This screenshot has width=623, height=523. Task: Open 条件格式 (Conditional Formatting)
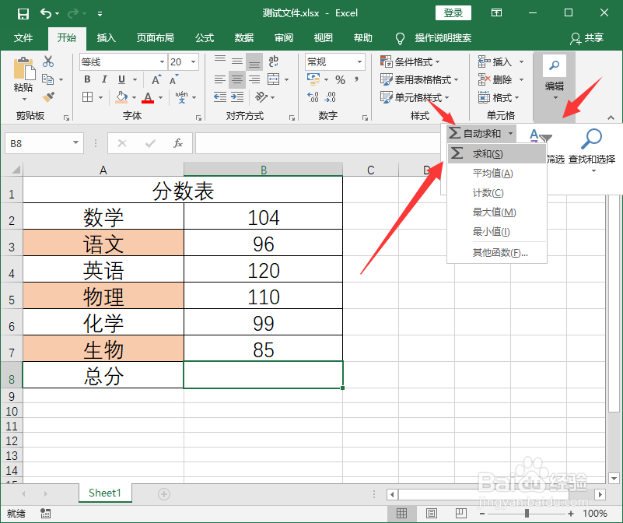coord(415,61)
